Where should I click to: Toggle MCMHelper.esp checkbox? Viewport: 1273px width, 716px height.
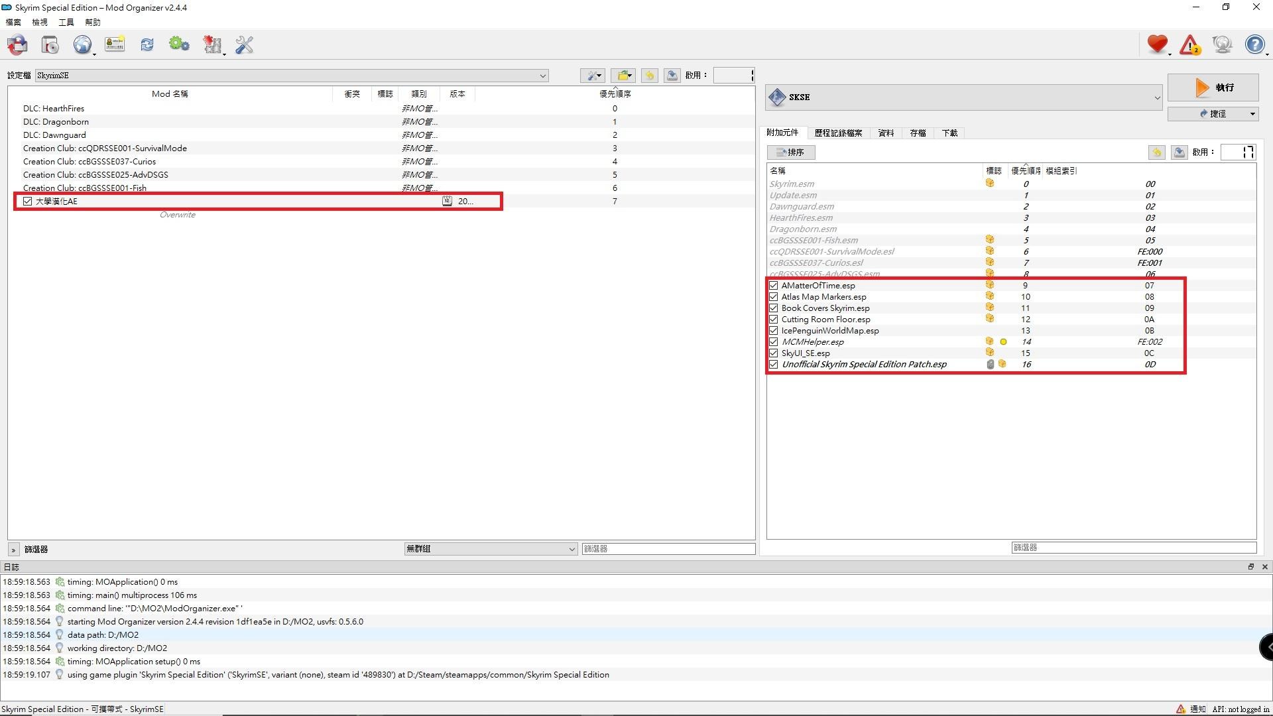pos(774,342)
